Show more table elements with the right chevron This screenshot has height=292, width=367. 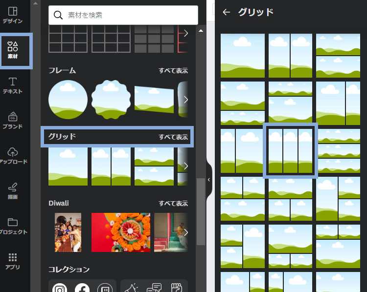coord(185,33)
